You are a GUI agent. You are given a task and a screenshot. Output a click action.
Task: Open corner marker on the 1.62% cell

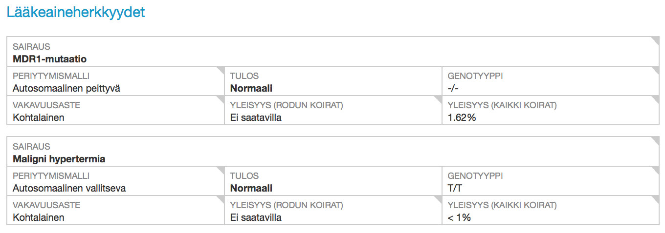point(655,99)
